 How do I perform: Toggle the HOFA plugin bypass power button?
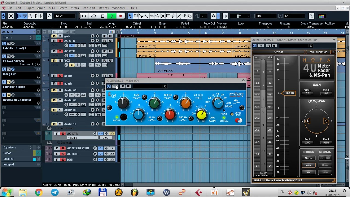click(255, 45)
